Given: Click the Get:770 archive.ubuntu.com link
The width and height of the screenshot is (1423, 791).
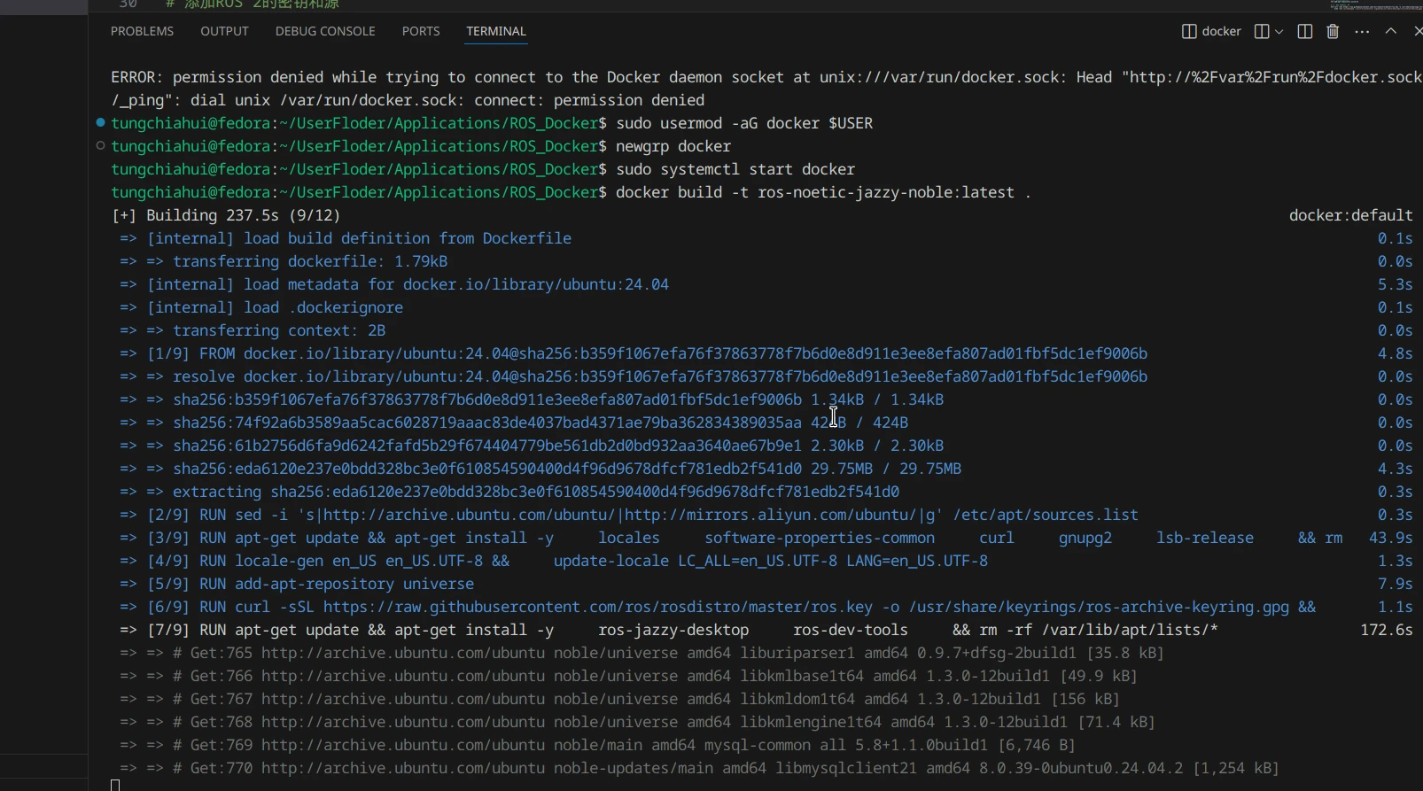Looking at the screenshot, I should (x=403, y=768).
